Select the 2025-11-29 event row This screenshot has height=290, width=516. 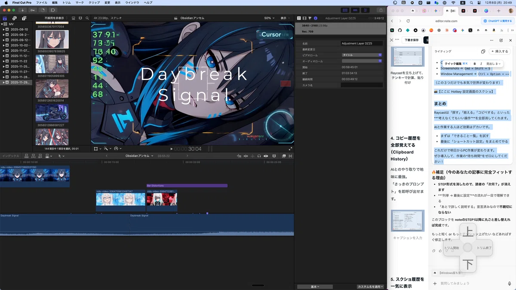point(16,82)
